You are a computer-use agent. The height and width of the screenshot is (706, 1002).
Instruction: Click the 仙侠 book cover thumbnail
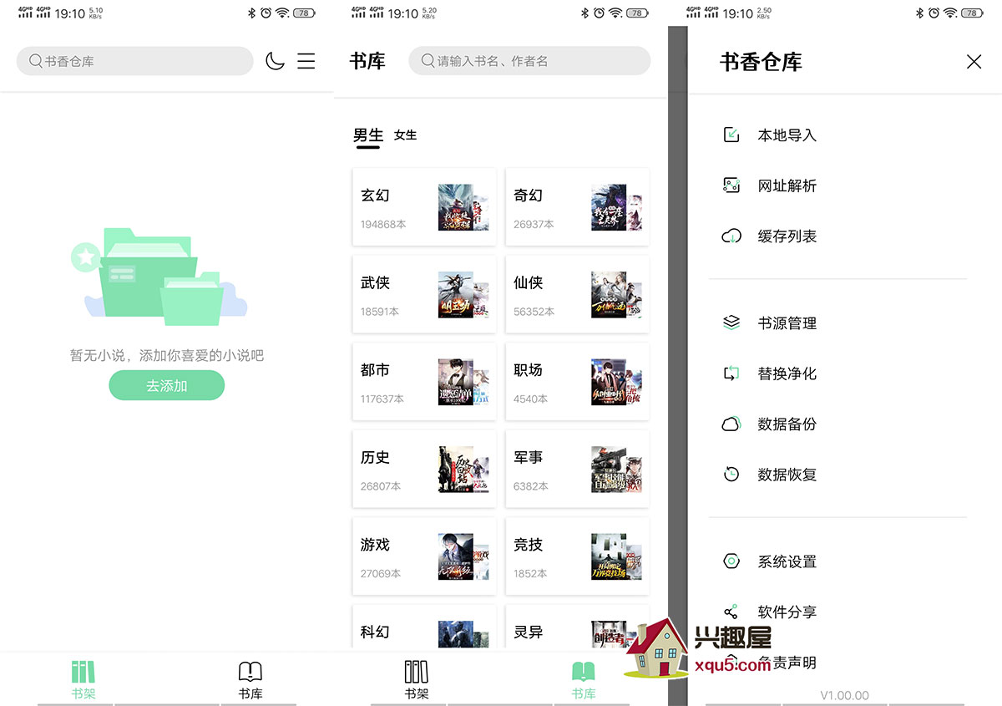coord(616,295)
